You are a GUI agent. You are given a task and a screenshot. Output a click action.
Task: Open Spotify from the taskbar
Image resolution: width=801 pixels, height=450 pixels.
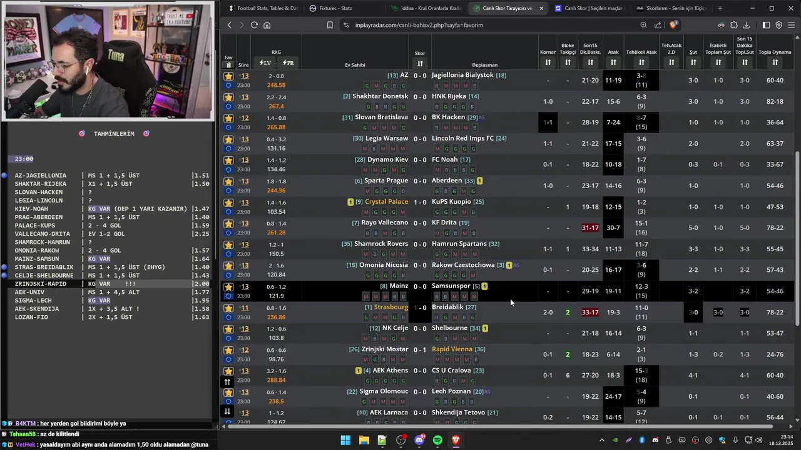coord(437,441)
